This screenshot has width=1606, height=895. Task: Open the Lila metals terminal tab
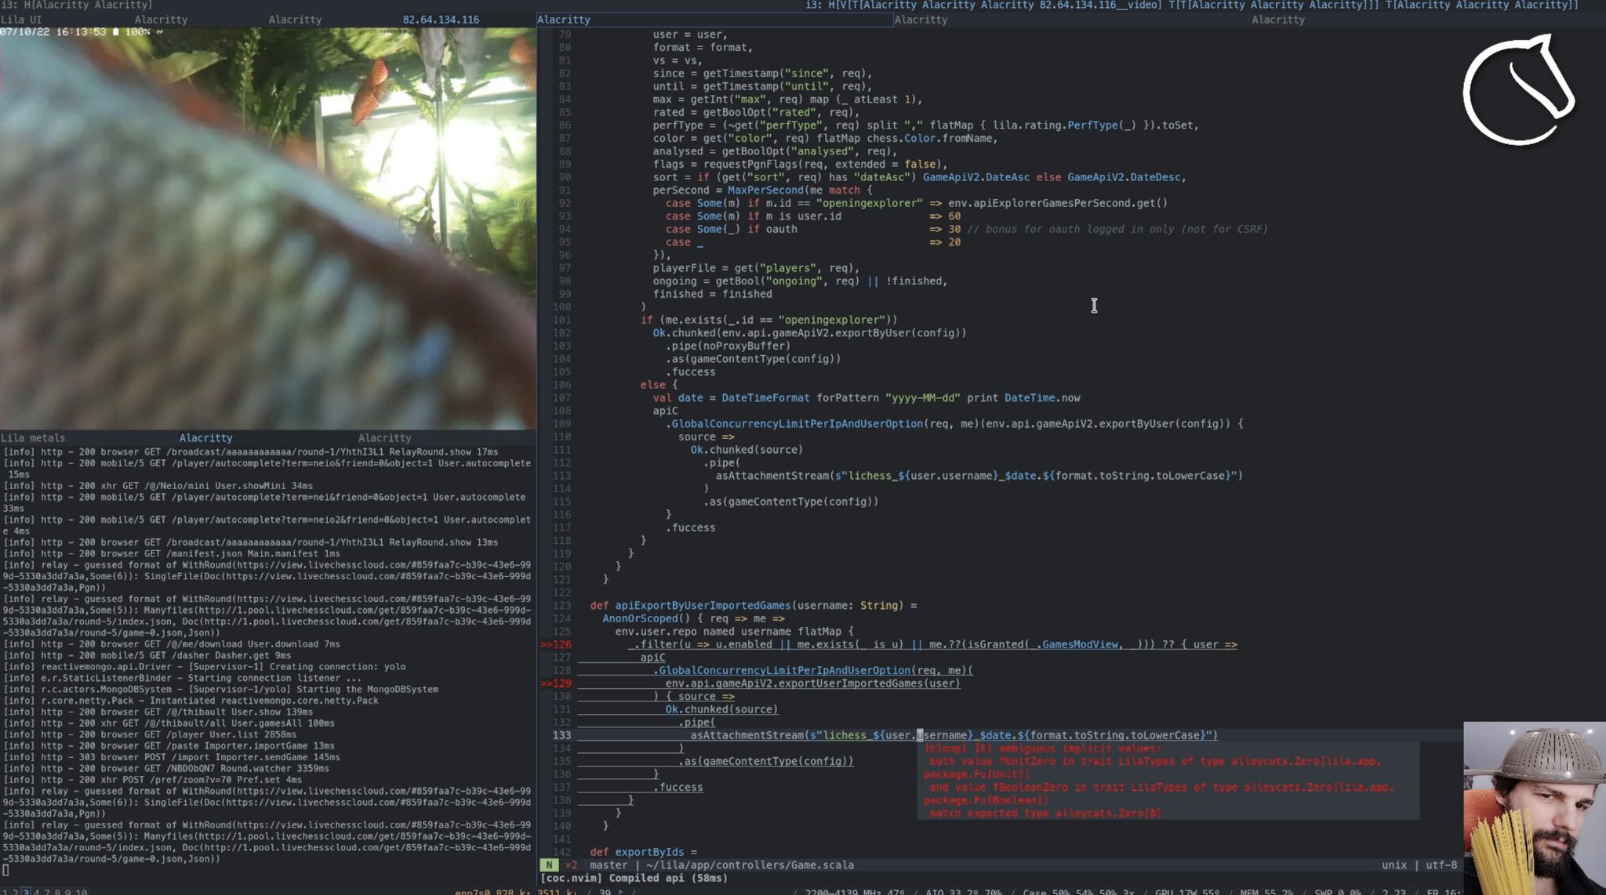(33, 437)
